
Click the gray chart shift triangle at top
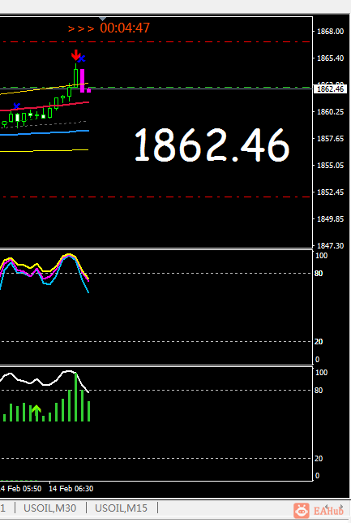tap(103, 19)
